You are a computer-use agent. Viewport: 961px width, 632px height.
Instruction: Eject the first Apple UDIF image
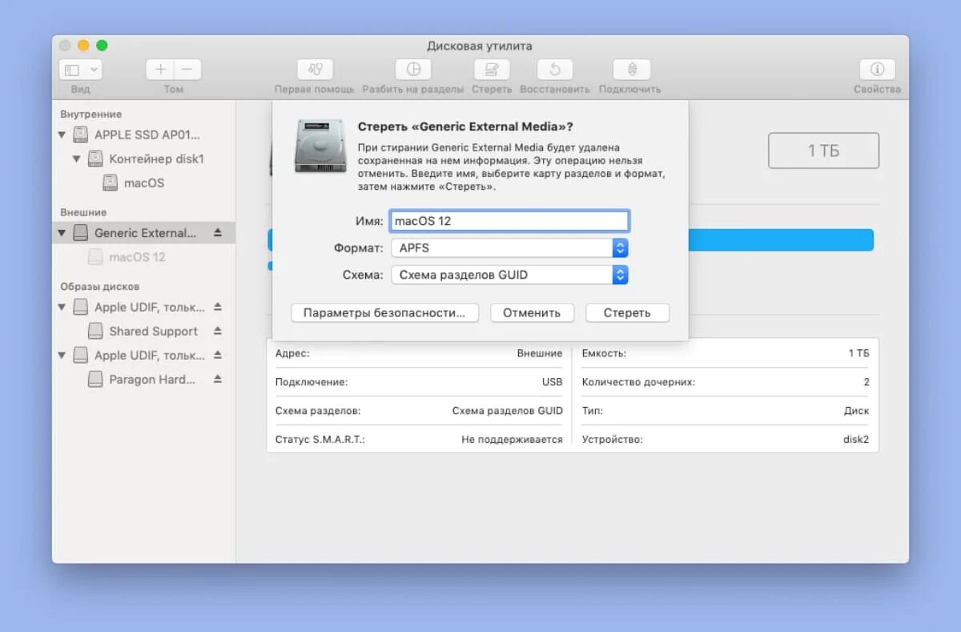[x=218, y=307]
